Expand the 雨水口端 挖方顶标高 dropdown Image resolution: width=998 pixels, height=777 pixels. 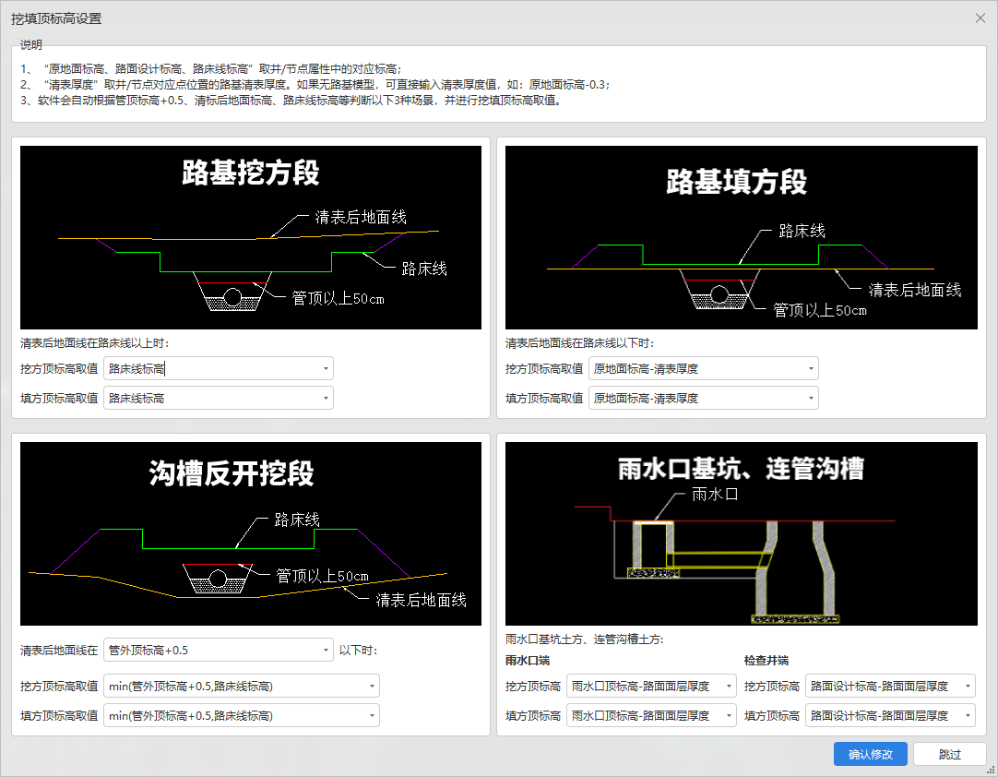pos(728,686)
